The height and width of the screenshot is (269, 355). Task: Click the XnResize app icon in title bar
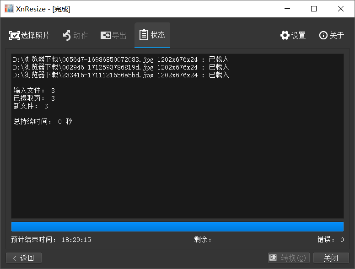(9, 9)
